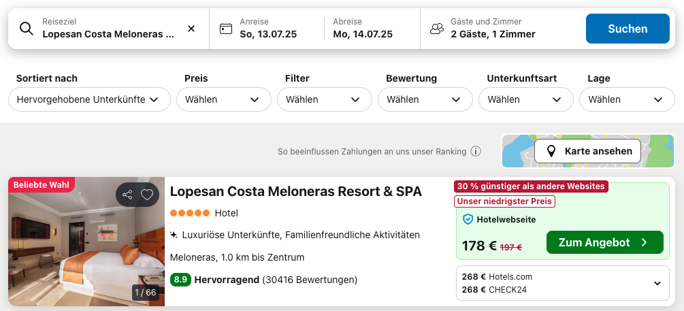The width and height of the screenshot is (684, 311).
Task: Open the hotel room photo thumbnail
Action: (x=86, y=242)
